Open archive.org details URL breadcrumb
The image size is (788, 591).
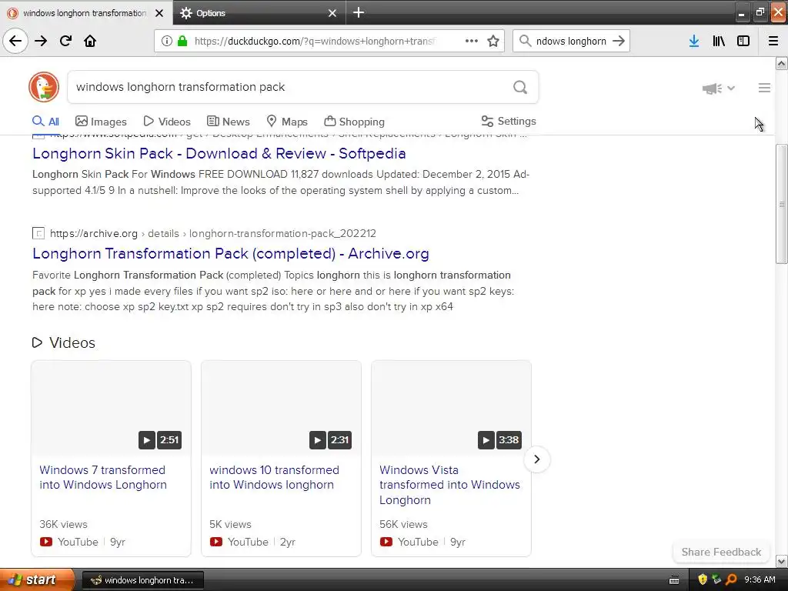(x=213, y=233)
